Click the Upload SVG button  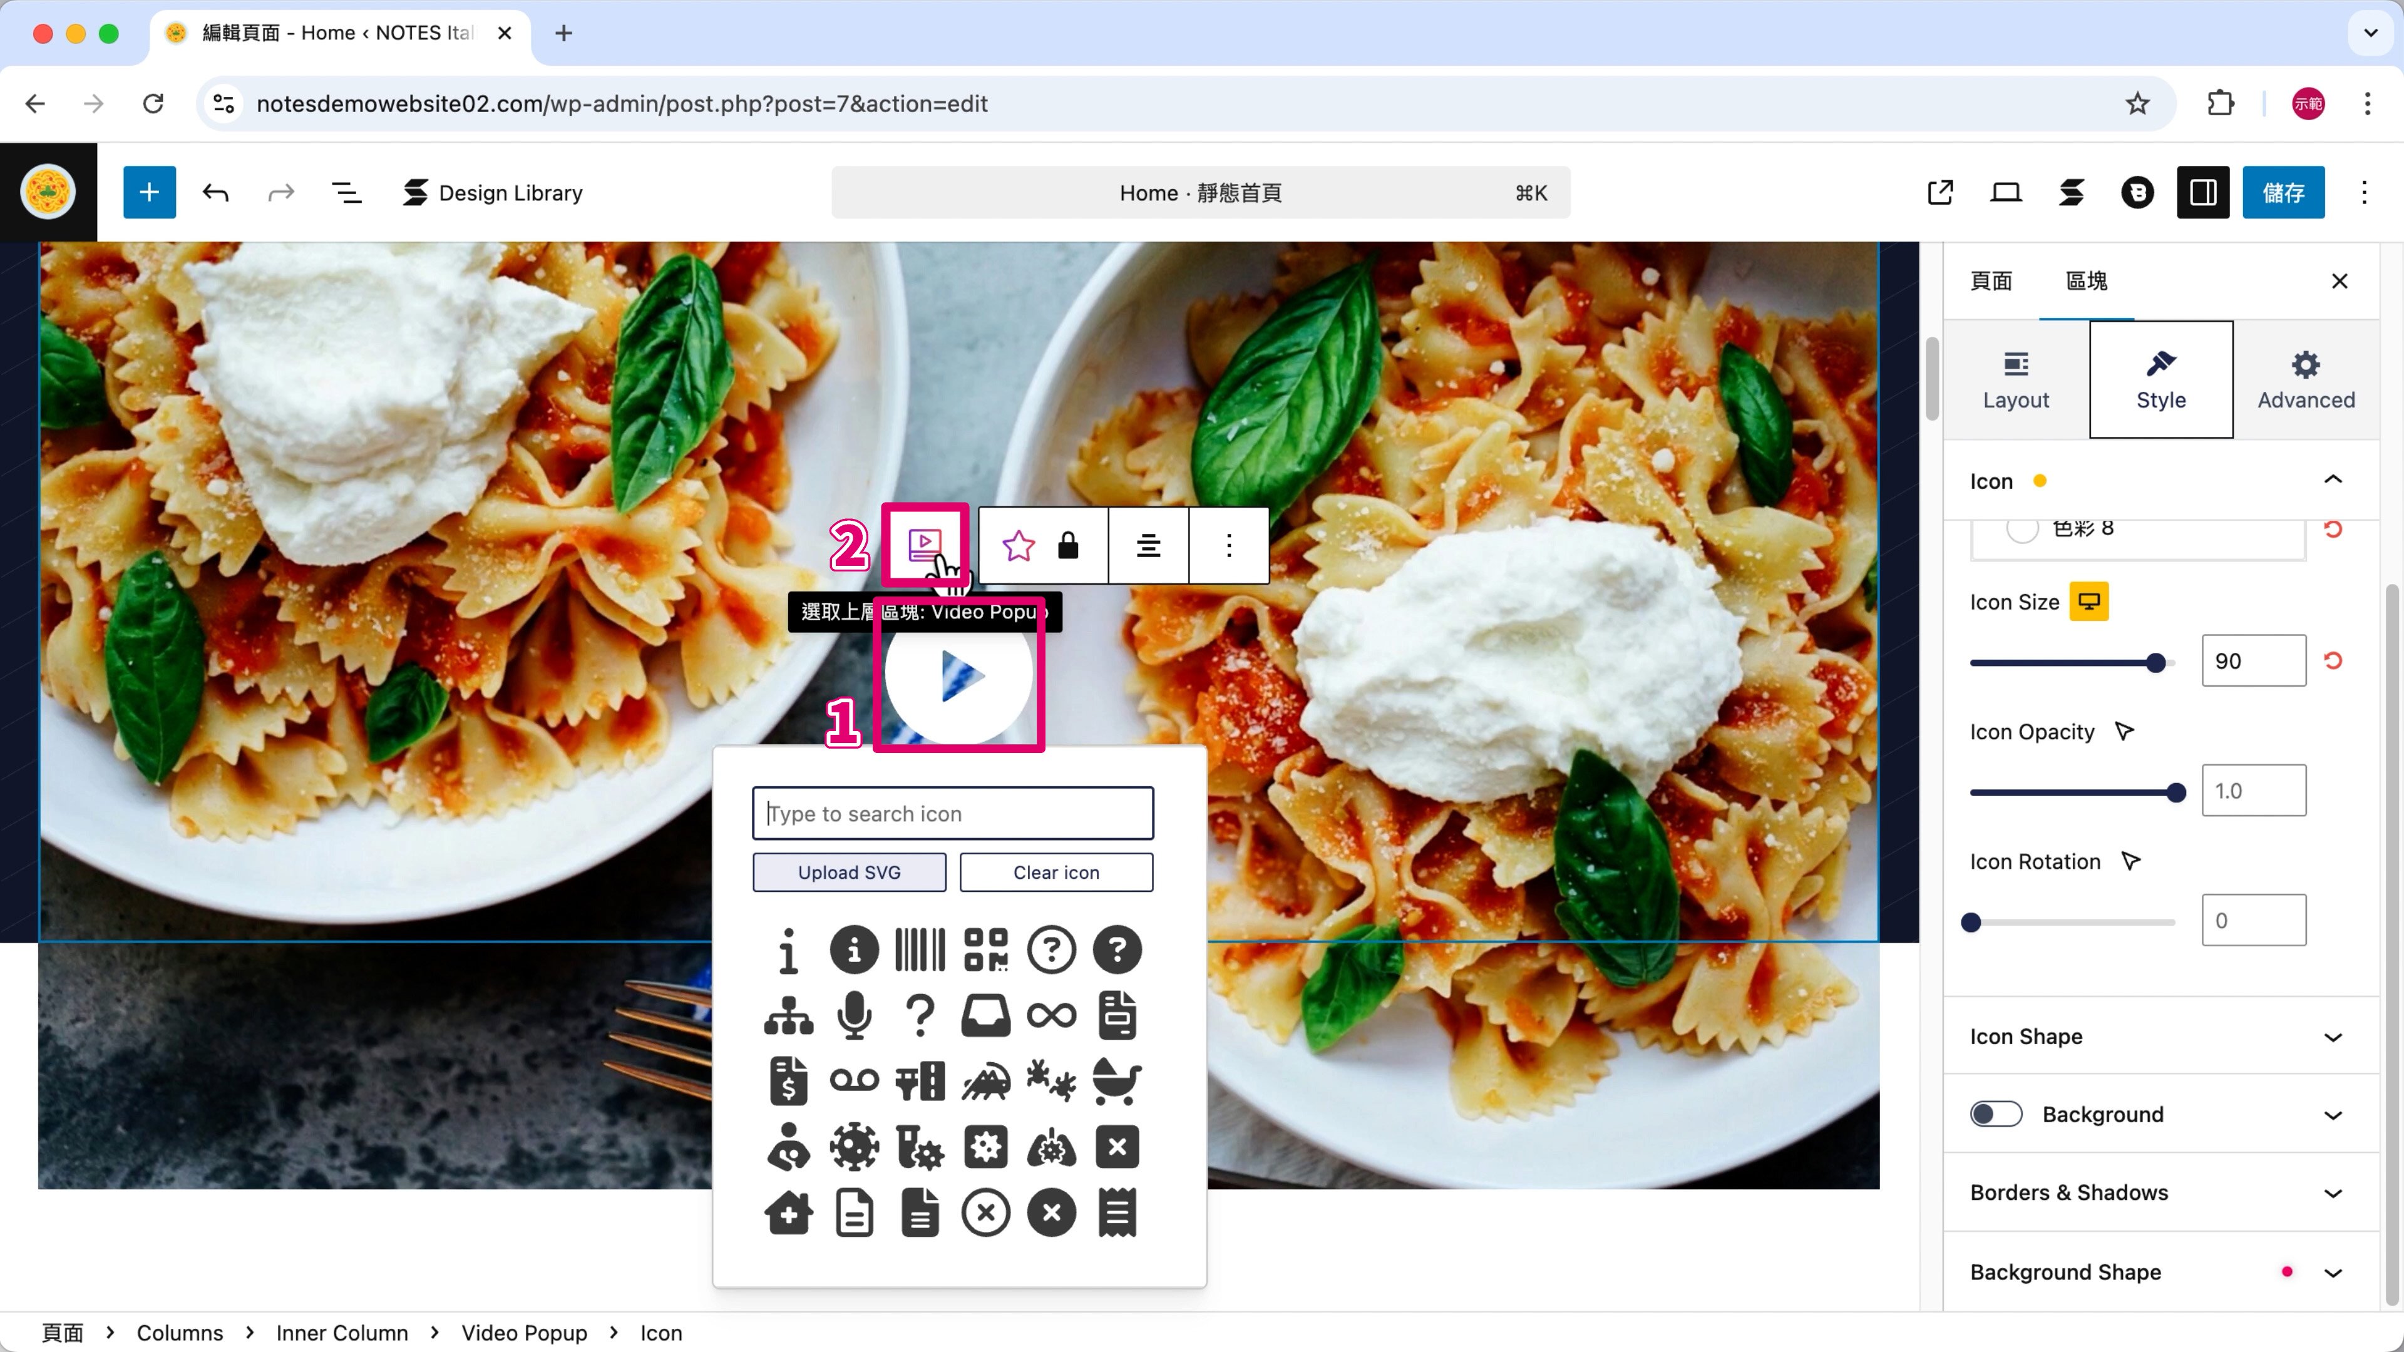pyautogui.click(x=848, y=873)
